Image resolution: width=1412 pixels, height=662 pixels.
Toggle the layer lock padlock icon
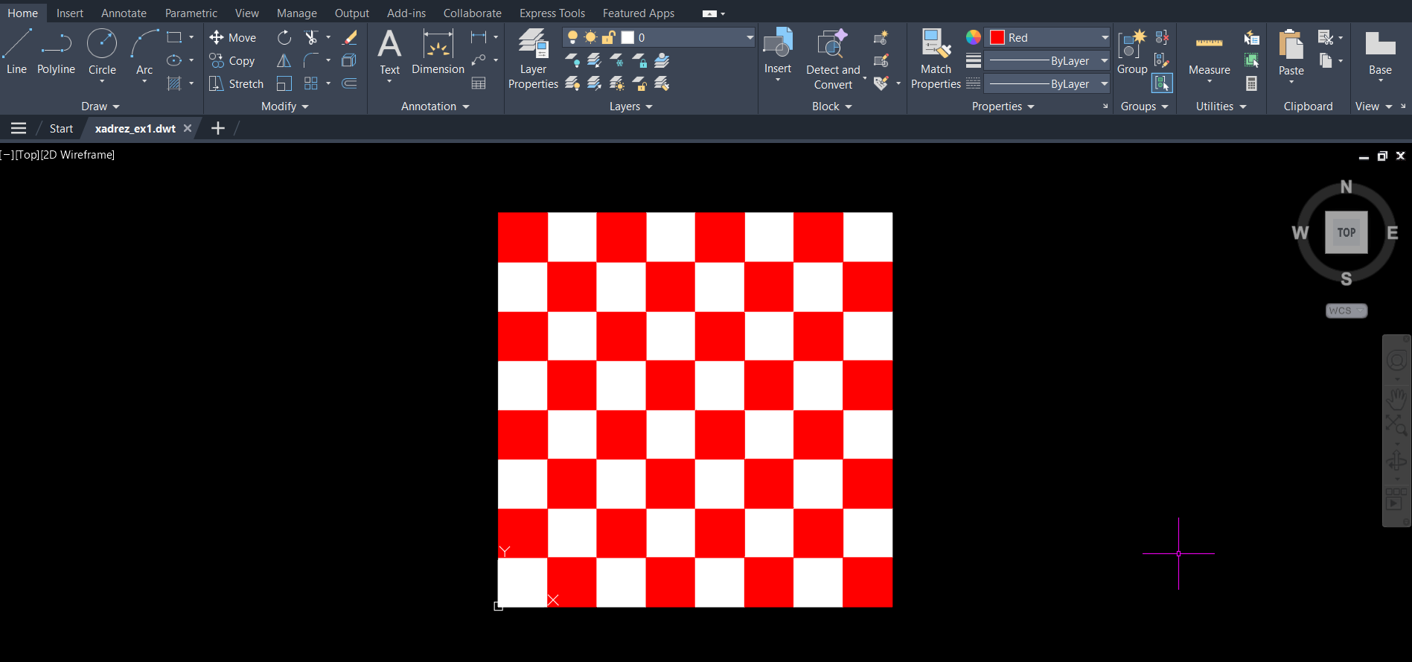608,37
